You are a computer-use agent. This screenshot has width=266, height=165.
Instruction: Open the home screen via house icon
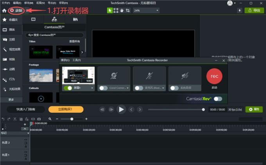pos(4,11)
